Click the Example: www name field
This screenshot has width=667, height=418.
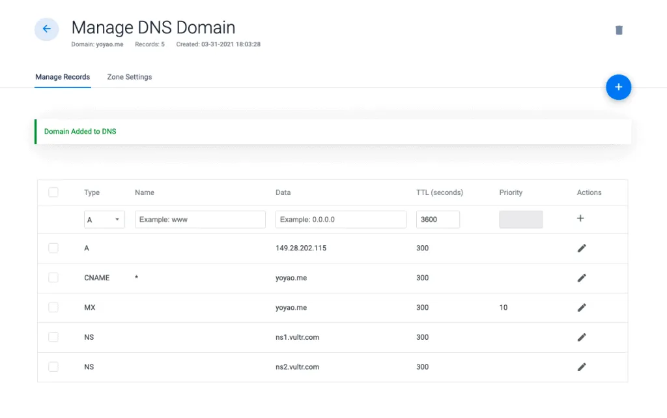coord(199,219)
